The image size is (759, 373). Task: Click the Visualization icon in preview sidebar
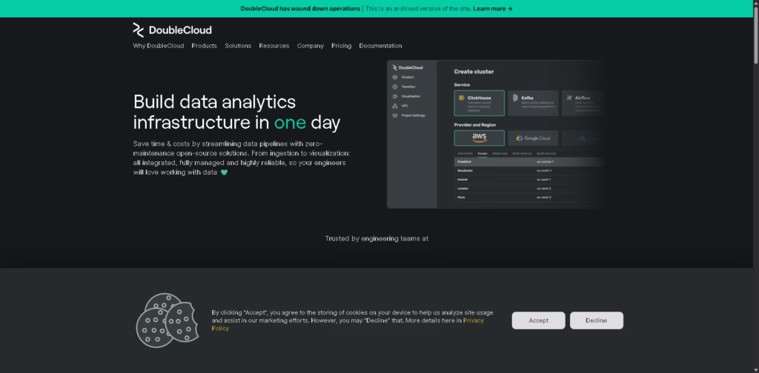(395, 96)
